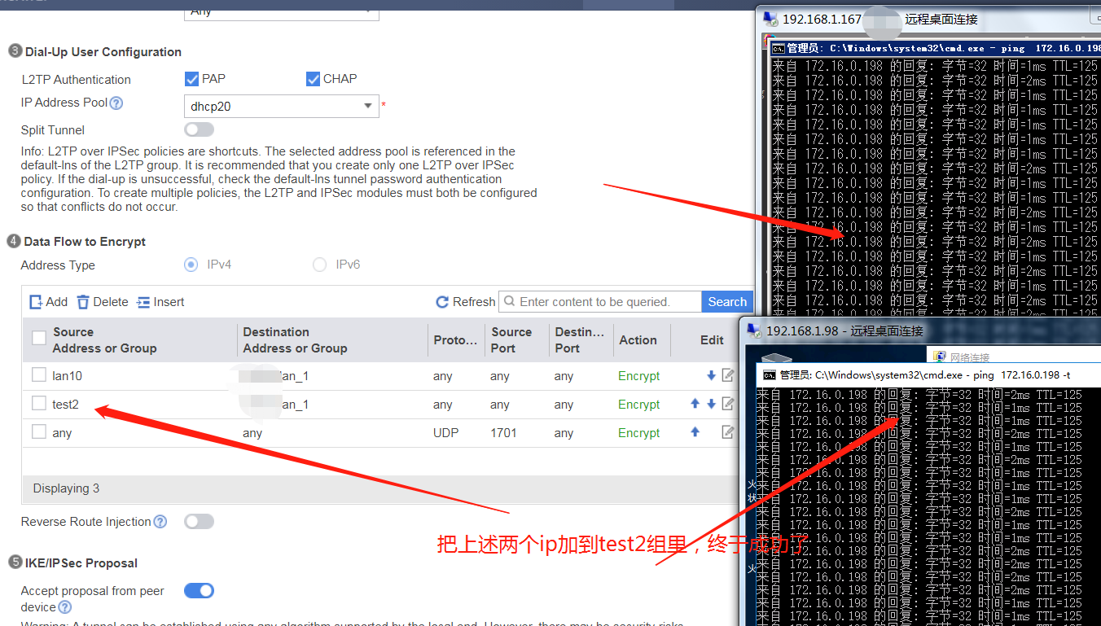The image size is (1101, 626).
Task: Click the Add icon above the table
Action: 37,302
